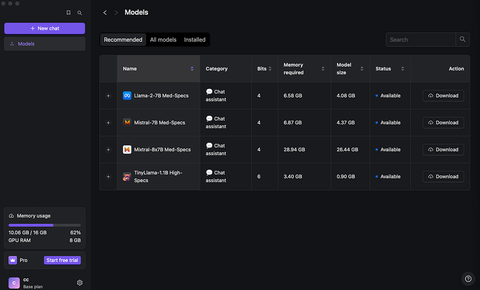Click the Models page title
This screenshot has height=290, width=480.
click(136, 12)
